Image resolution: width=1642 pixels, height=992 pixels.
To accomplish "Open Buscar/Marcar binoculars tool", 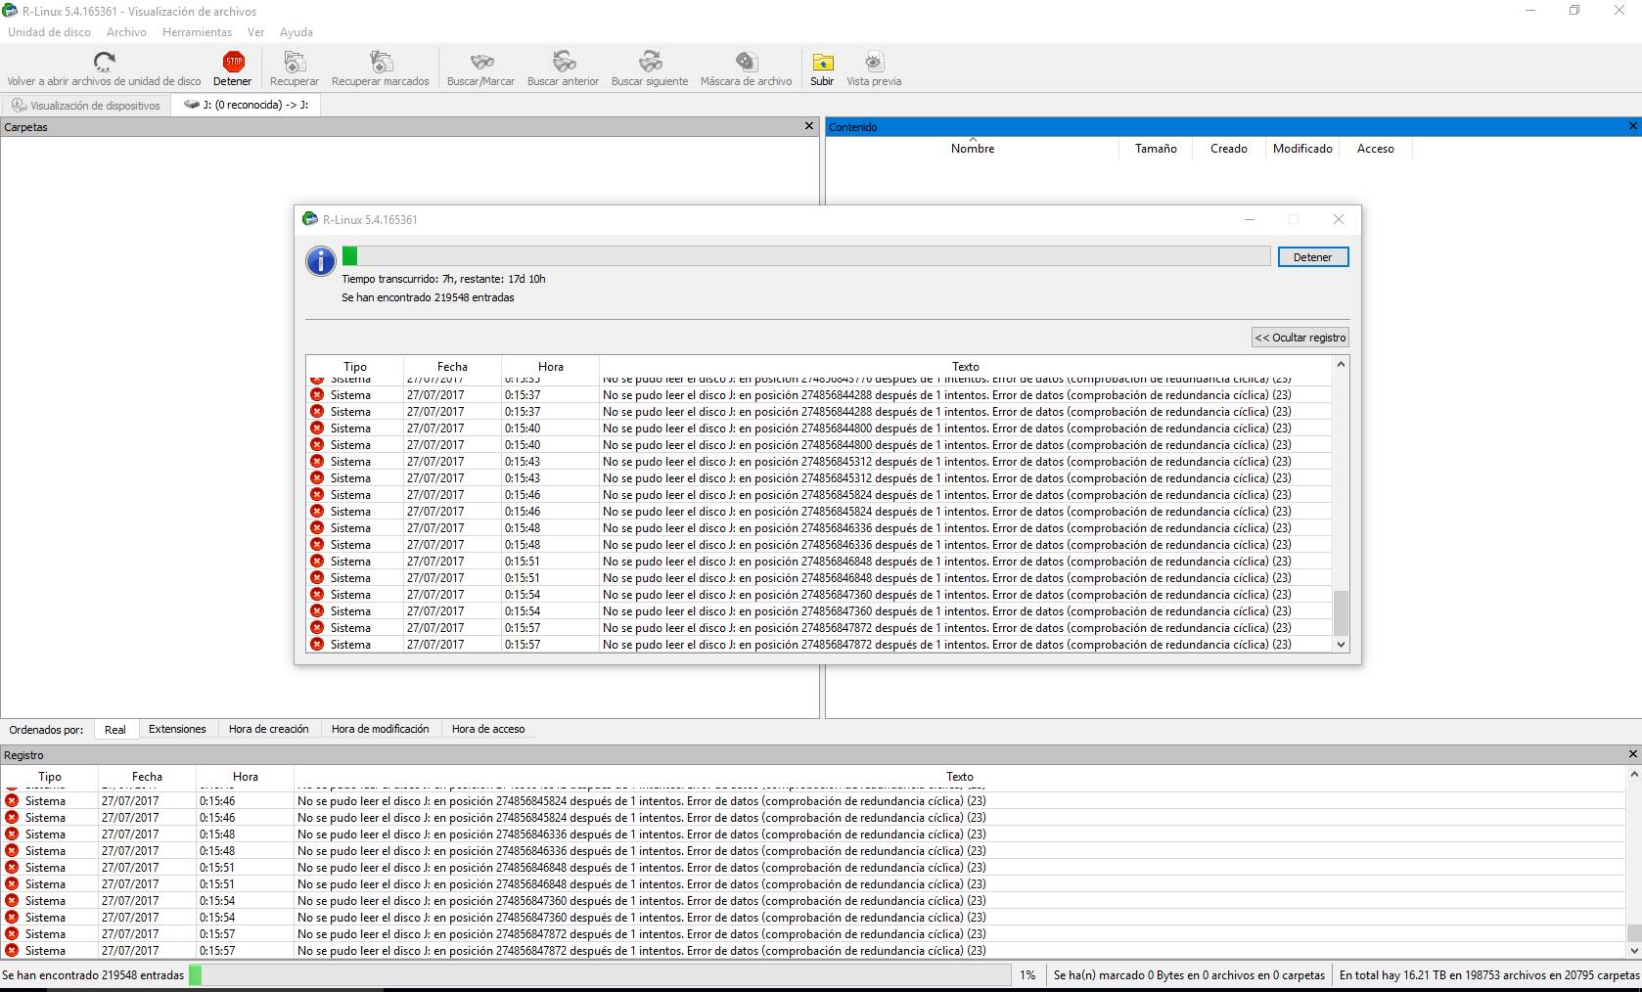I will point(480,63).
